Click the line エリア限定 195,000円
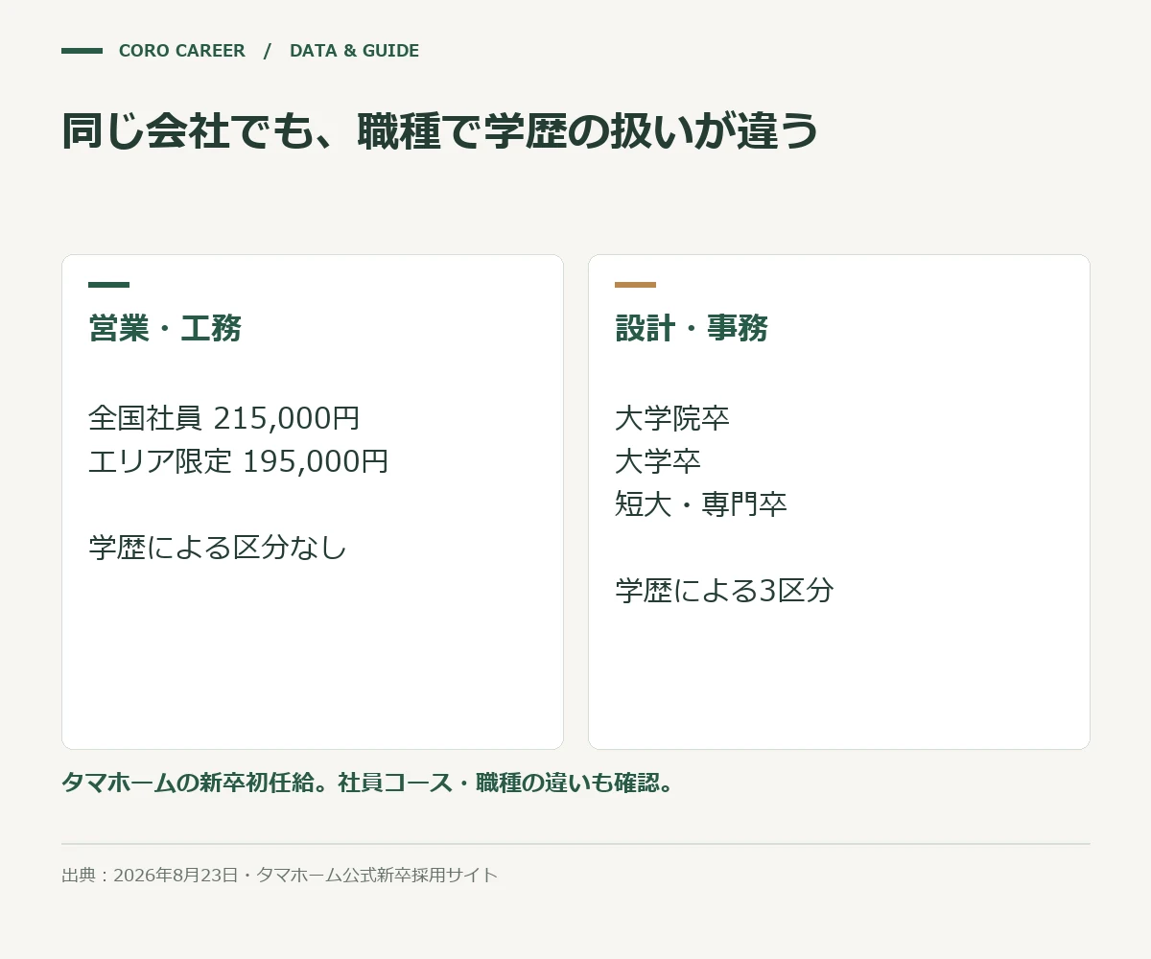1151x959 pixels. [x=239, y=461]
